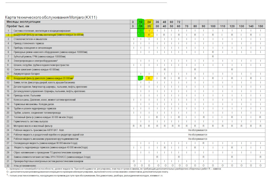
Task: Click the title 'Карта технического обслуживания Monjaro (KX11)'
Action: pyautogui.click(x=51, y=17)
